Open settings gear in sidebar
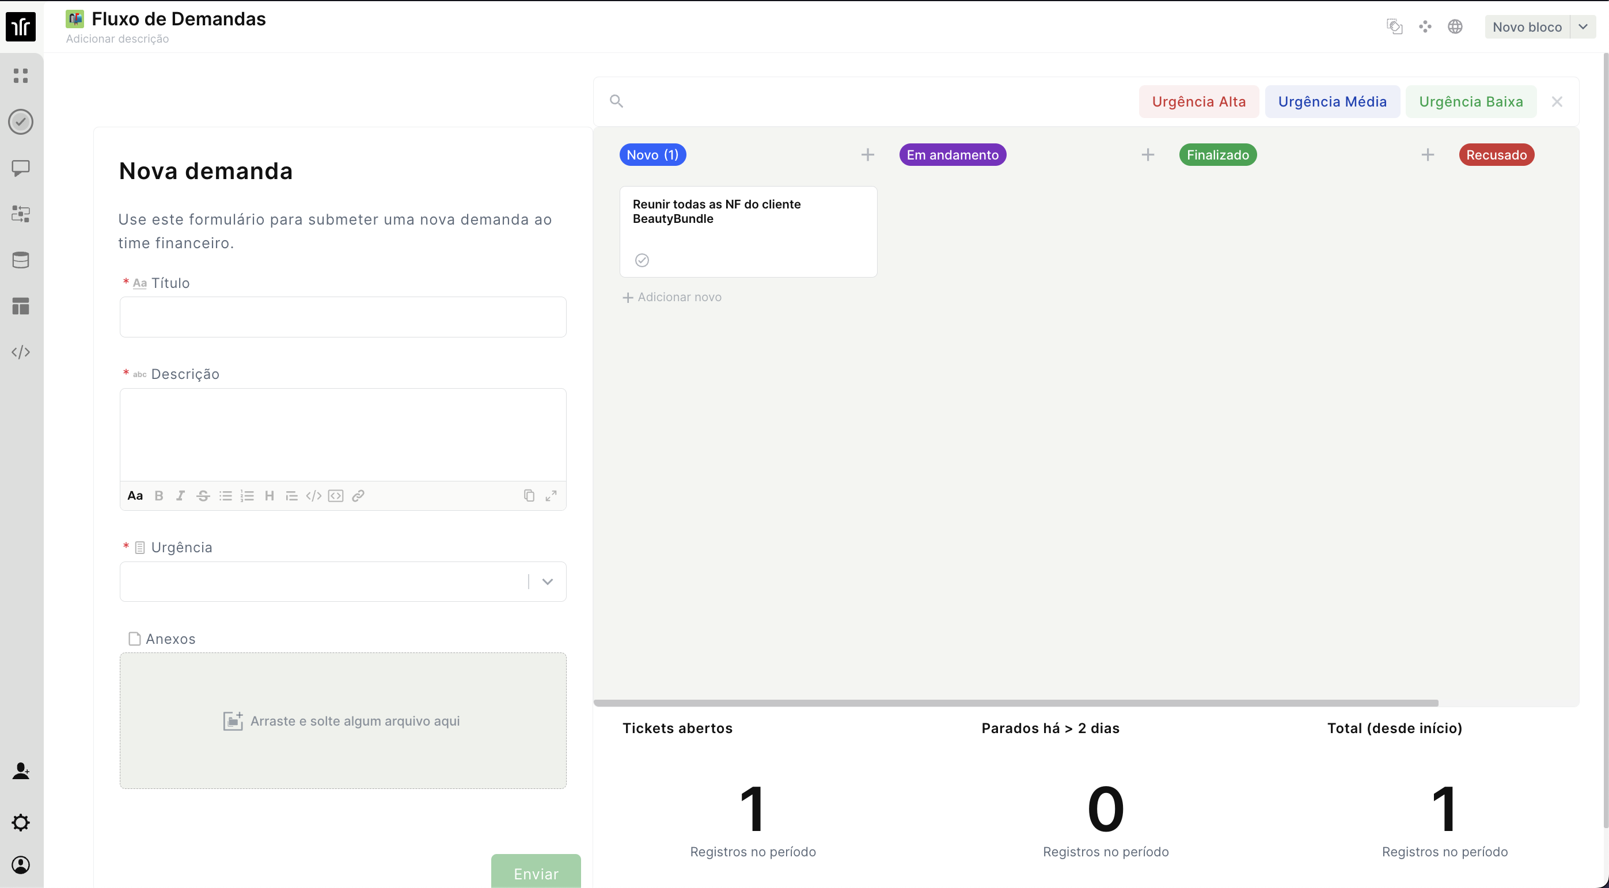The image size is (1609, 888). click(21, 822)
